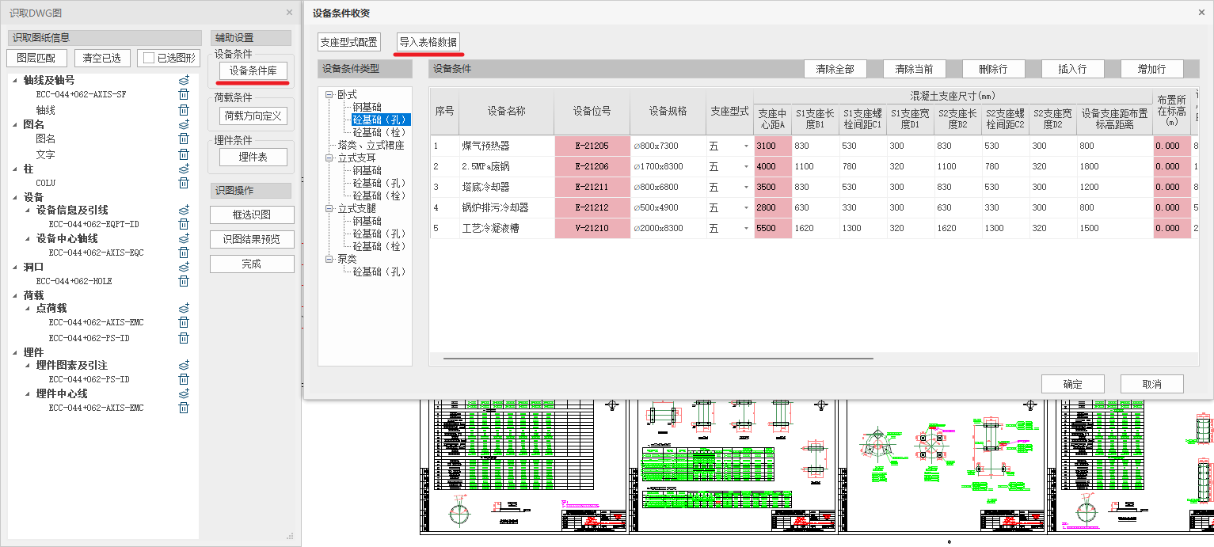Delete the ECC-044+062-EQPT-ID layer entry

(x=184, y=224)
